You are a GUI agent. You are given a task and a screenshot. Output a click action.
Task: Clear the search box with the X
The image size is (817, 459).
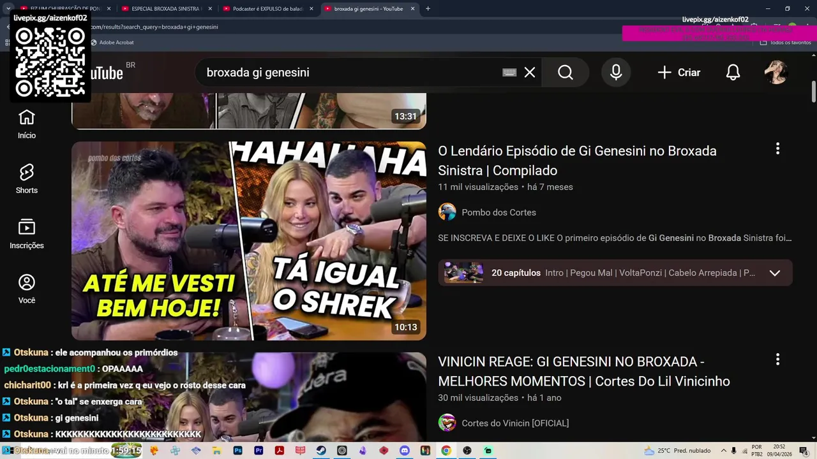point(530,73)
